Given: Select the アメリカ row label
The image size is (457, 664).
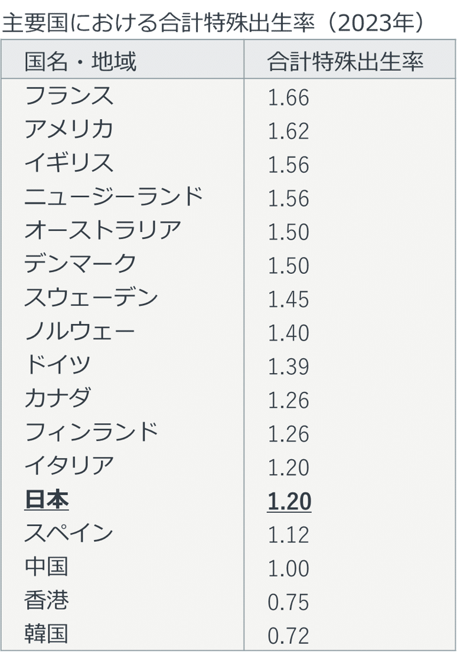Looking at the screenshot, I should [x=69, y=129].
